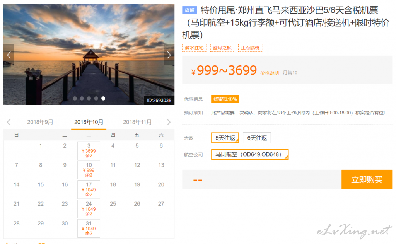The height and width of the screenshot is (244, 396).
Task: Choose 6天往返 duration option
Action: tap(257, 138)
